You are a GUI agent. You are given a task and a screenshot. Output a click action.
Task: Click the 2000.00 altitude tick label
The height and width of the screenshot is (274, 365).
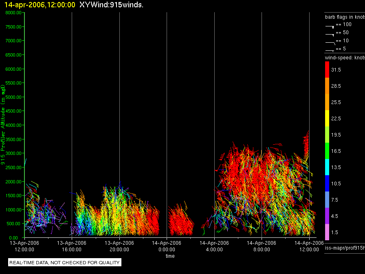point(13,182)
